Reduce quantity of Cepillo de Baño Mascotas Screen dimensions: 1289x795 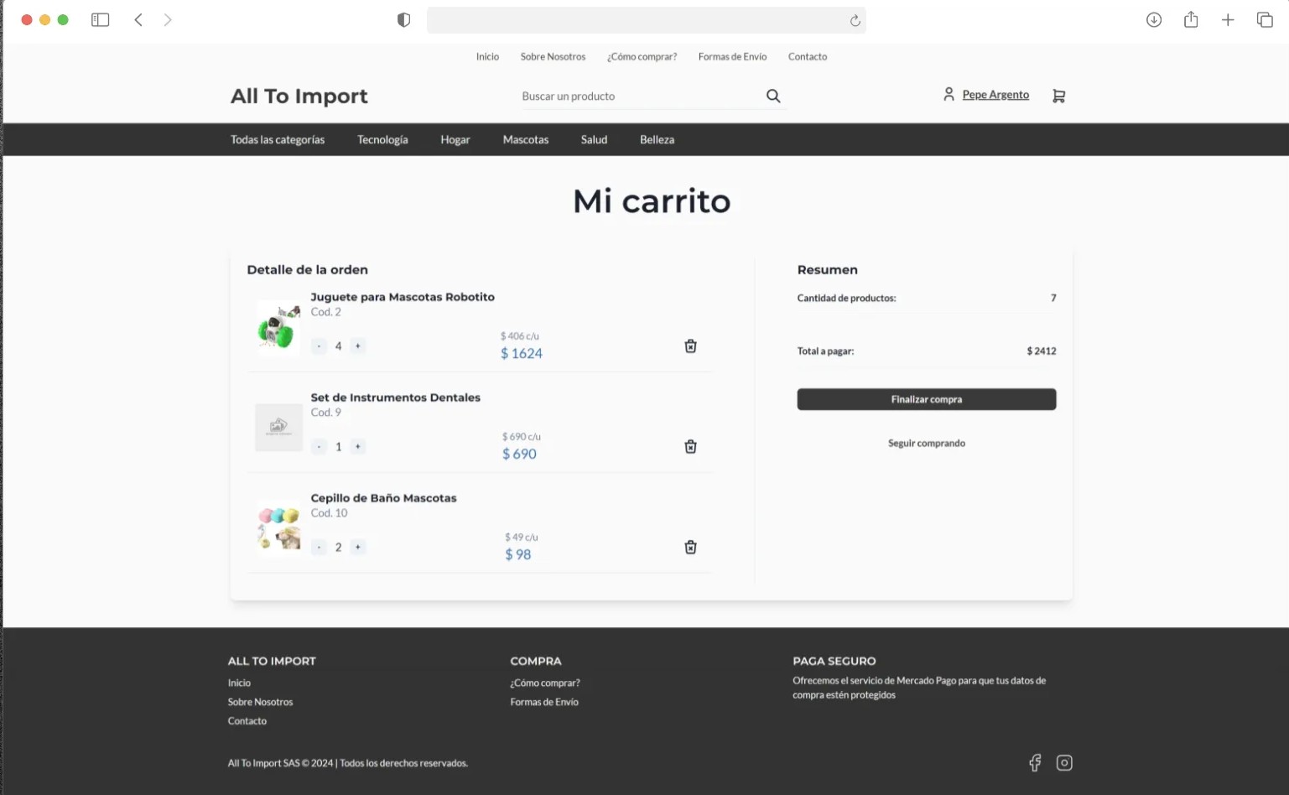[319, 548]
